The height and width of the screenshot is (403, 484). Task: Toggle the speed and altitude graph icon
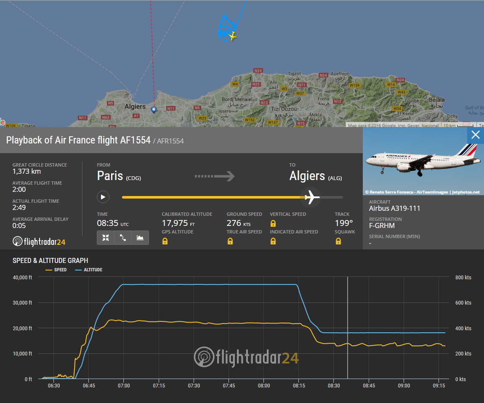tap(140, 238)
